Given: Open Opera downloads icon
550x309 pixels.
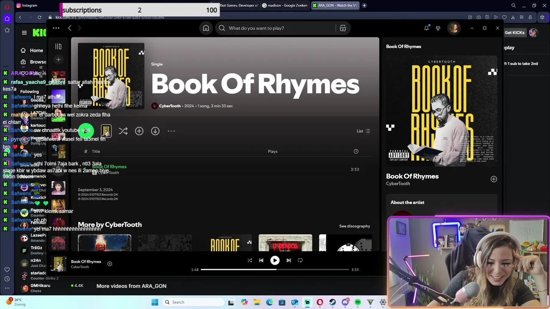Looking at the screenshot, I should click(x=513, y=17).
